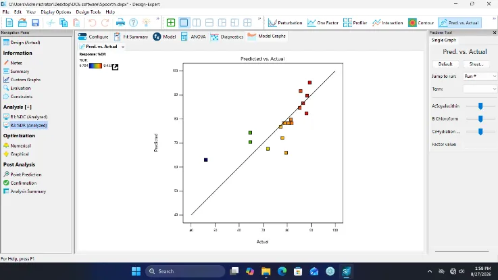This screenshot has height=280, width=498.
Task: Select the two-row split layout icon
Action: click(209, 22)
